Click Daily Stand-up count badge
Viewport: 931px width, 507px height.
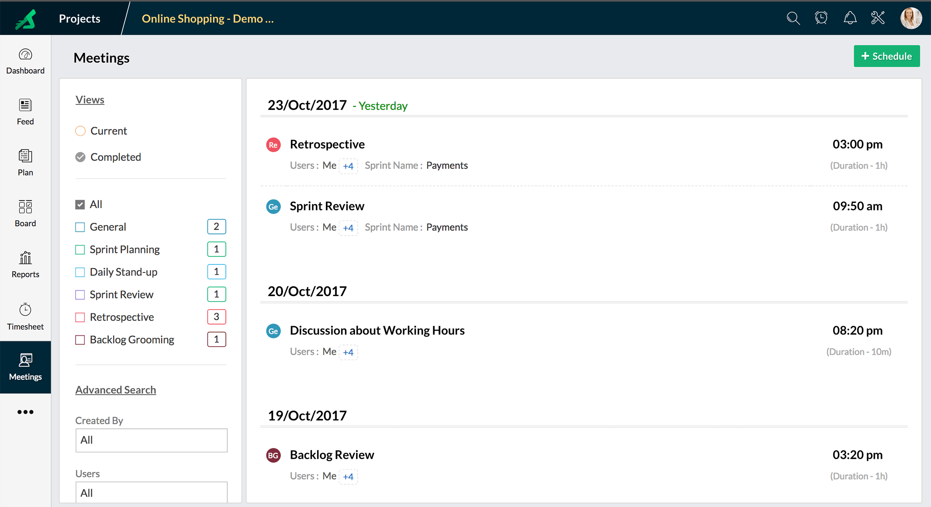point(216,272)
